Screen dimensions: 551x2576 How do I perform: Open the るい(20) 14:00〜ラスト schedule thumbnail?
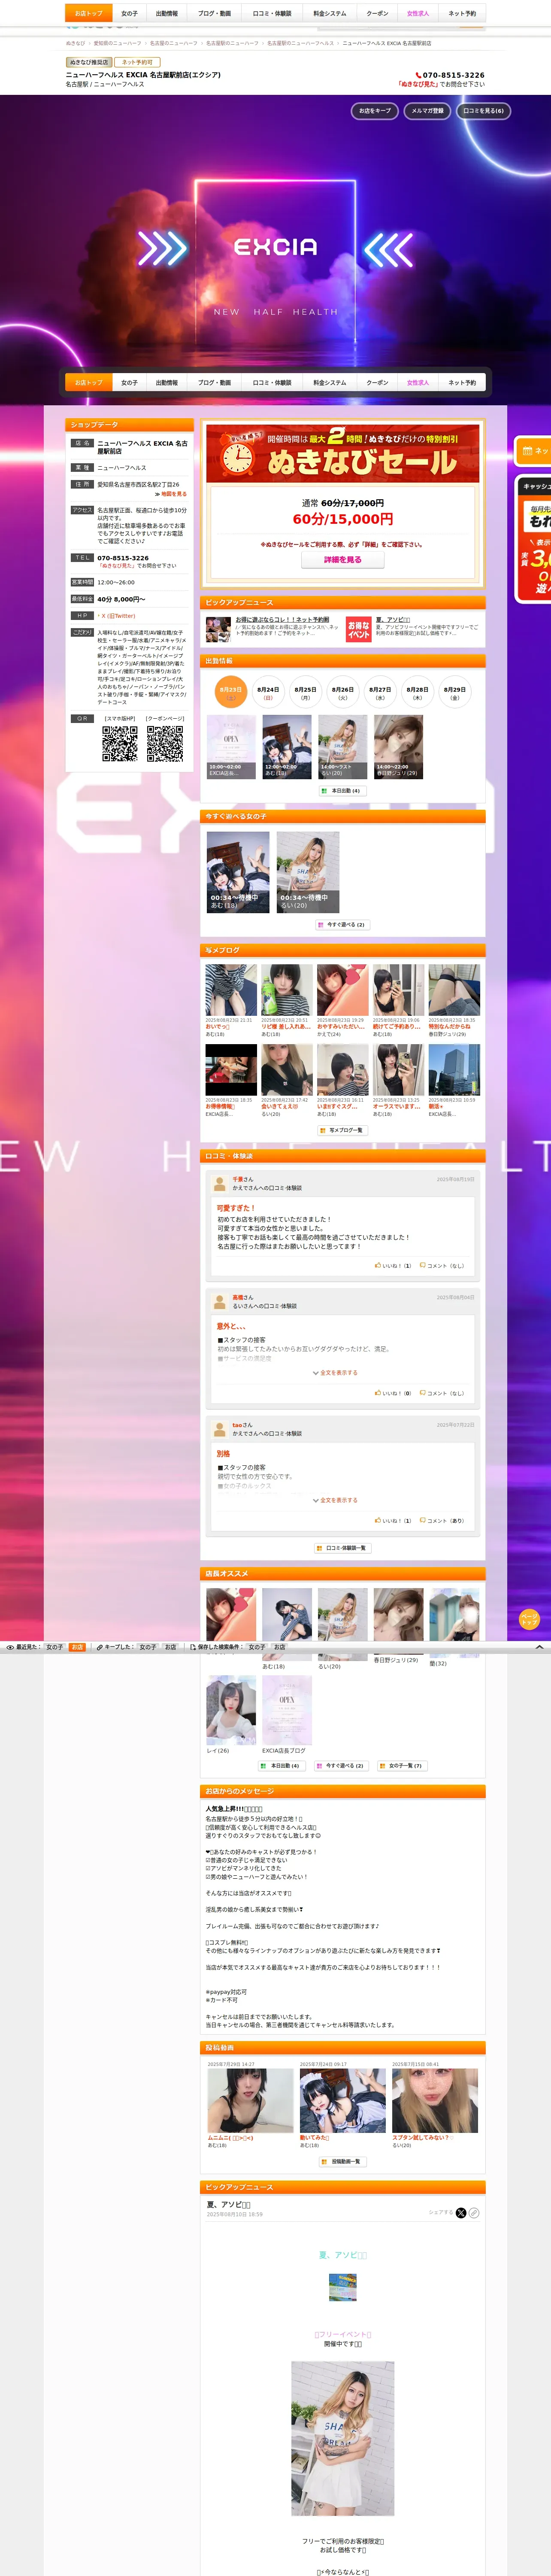pos(342,747)
